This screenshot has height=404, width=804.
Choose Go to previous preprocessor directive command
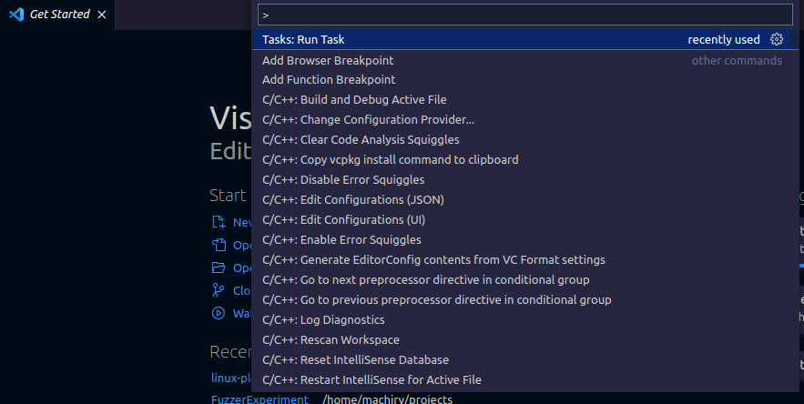[x=525, y=300]
